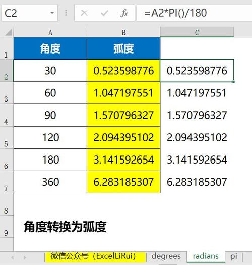Select cell C2 with 0.523598776

tap(197, 71)
